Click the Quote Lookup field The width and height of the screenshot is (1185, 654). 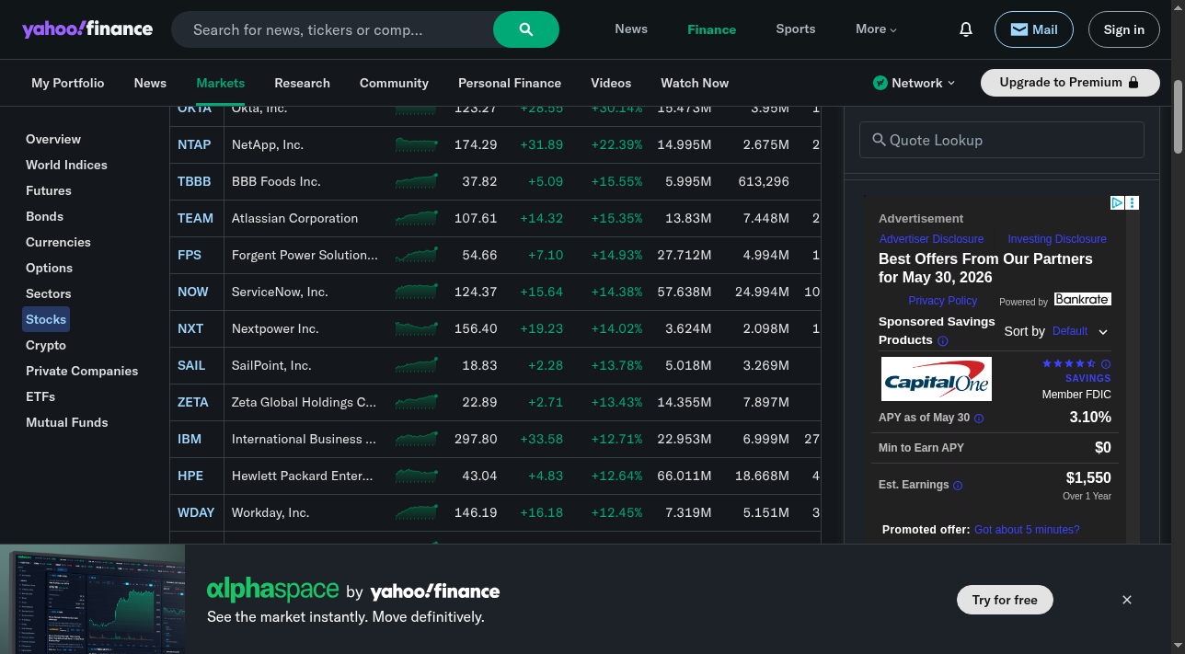click(x=1002, y=140)
